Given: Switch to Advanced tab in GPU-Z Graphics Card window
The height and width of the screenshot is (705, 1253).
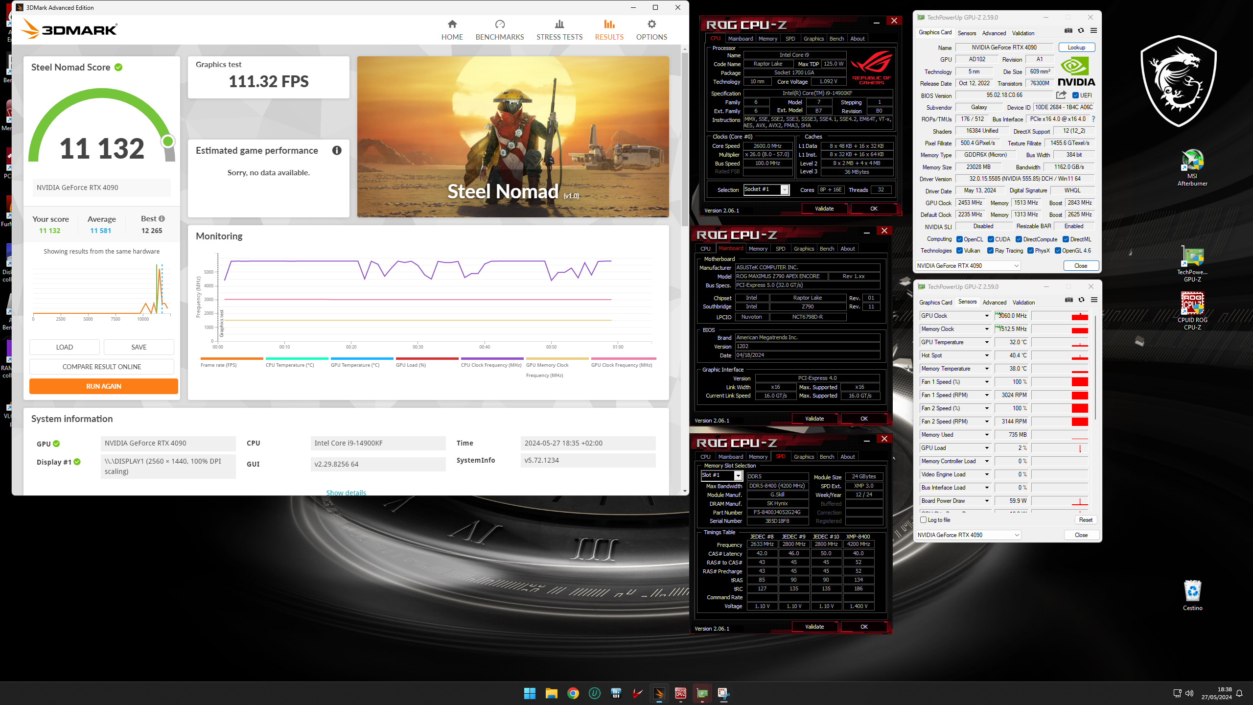Looking at the screenshot, I should 994,33.
